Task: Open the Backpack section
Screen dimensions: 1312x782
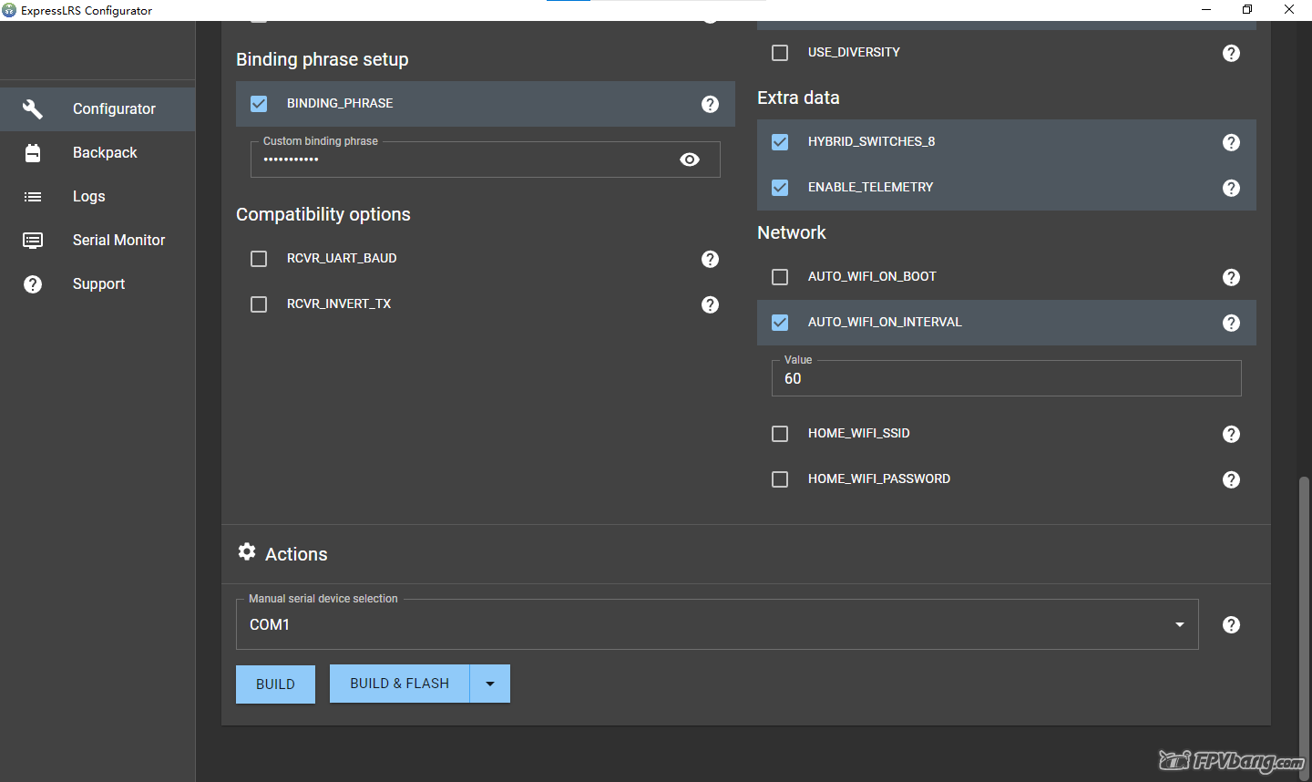Action: click(97, 153)
